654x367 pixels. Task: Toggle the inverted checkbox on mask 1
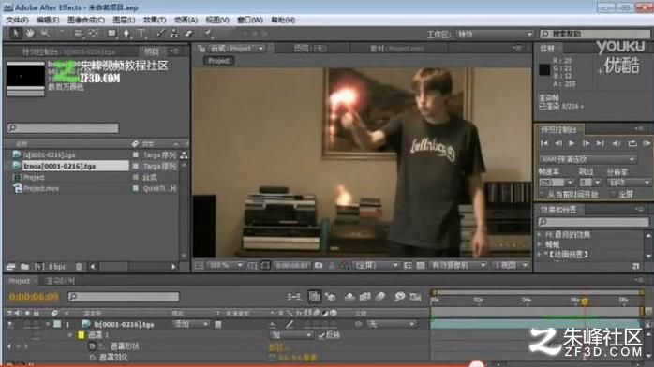[x=321, y=335]
